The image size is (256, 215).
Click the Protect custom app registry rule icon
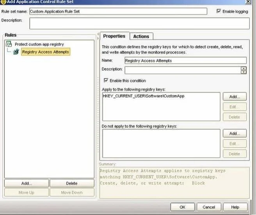pos(9,44)
